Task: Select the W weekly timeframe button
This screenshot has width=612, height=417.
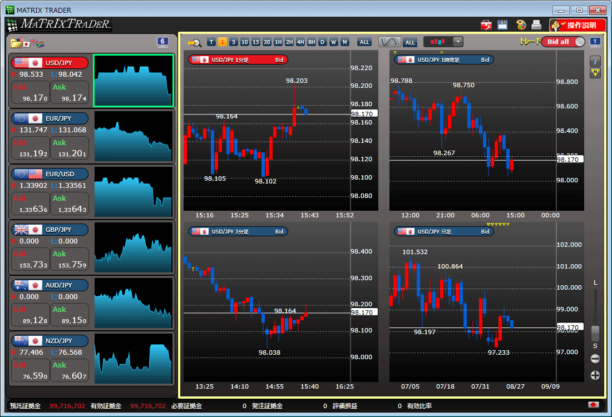Action: click(333, 42)
